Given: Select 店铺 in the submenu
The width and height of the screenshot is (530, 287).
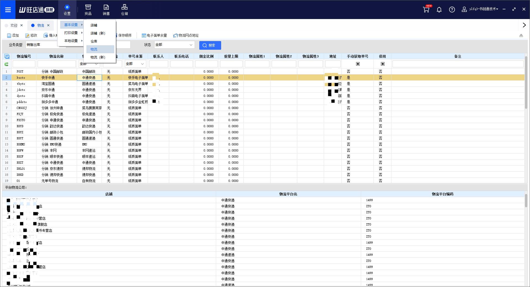Looking at the screenshot, I should tap(100, 25).
